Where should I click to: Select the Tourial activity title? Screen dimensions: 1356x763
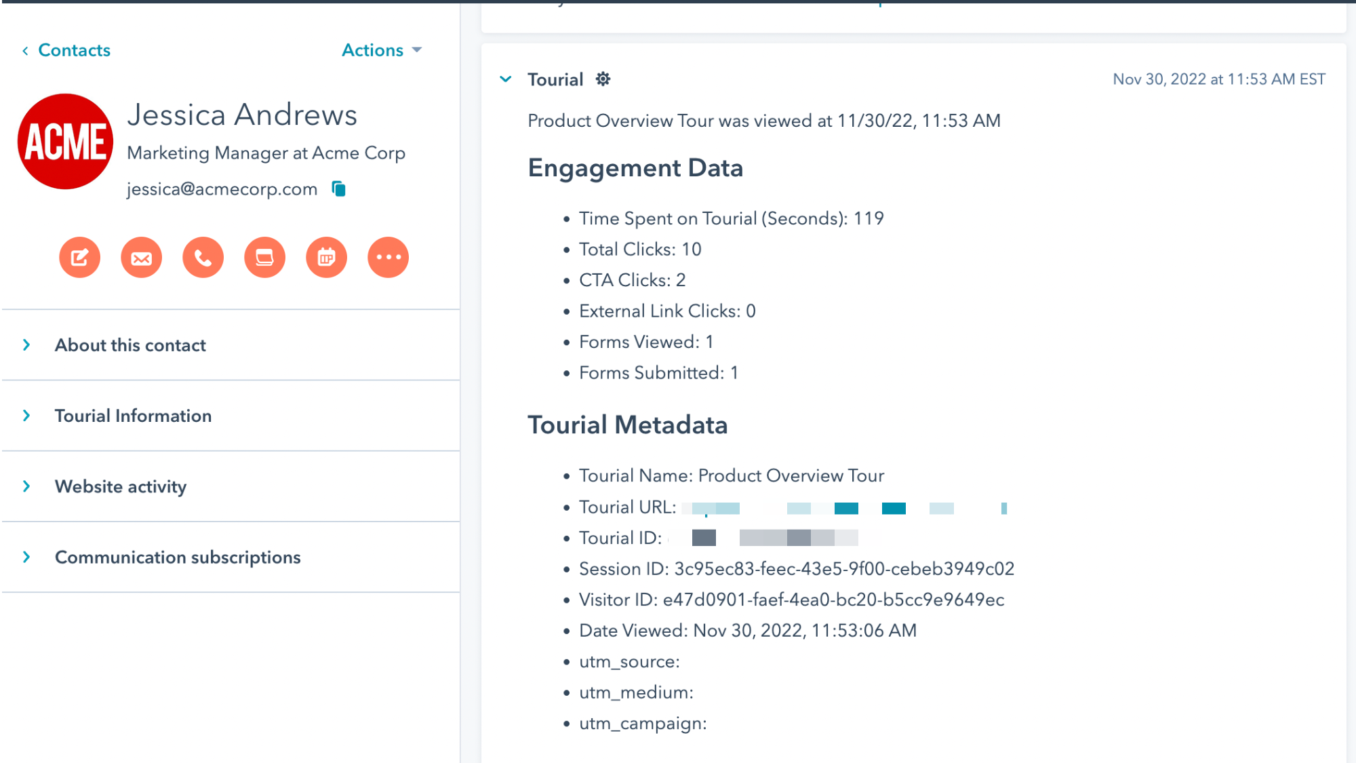point(555,79)
